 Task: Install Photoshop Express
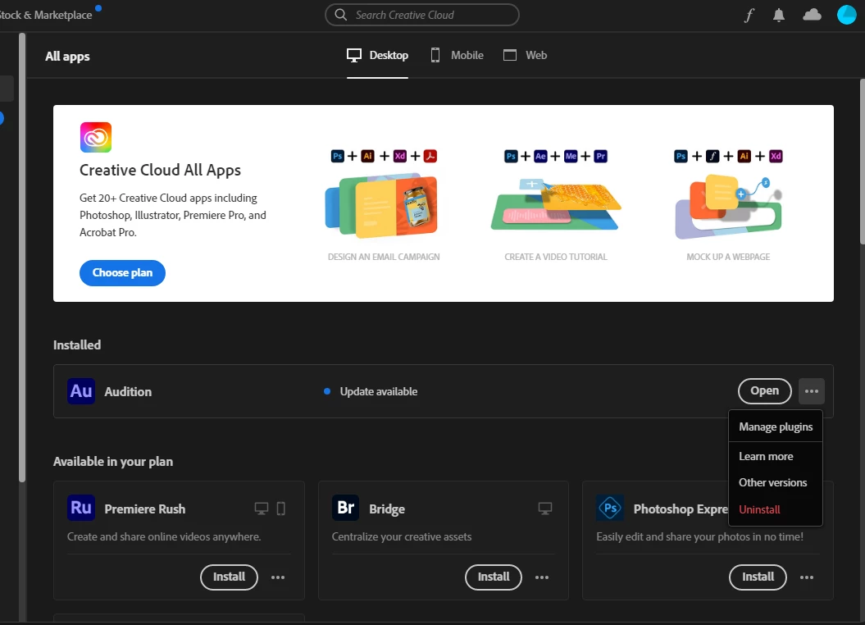click(x=758, y=577)
